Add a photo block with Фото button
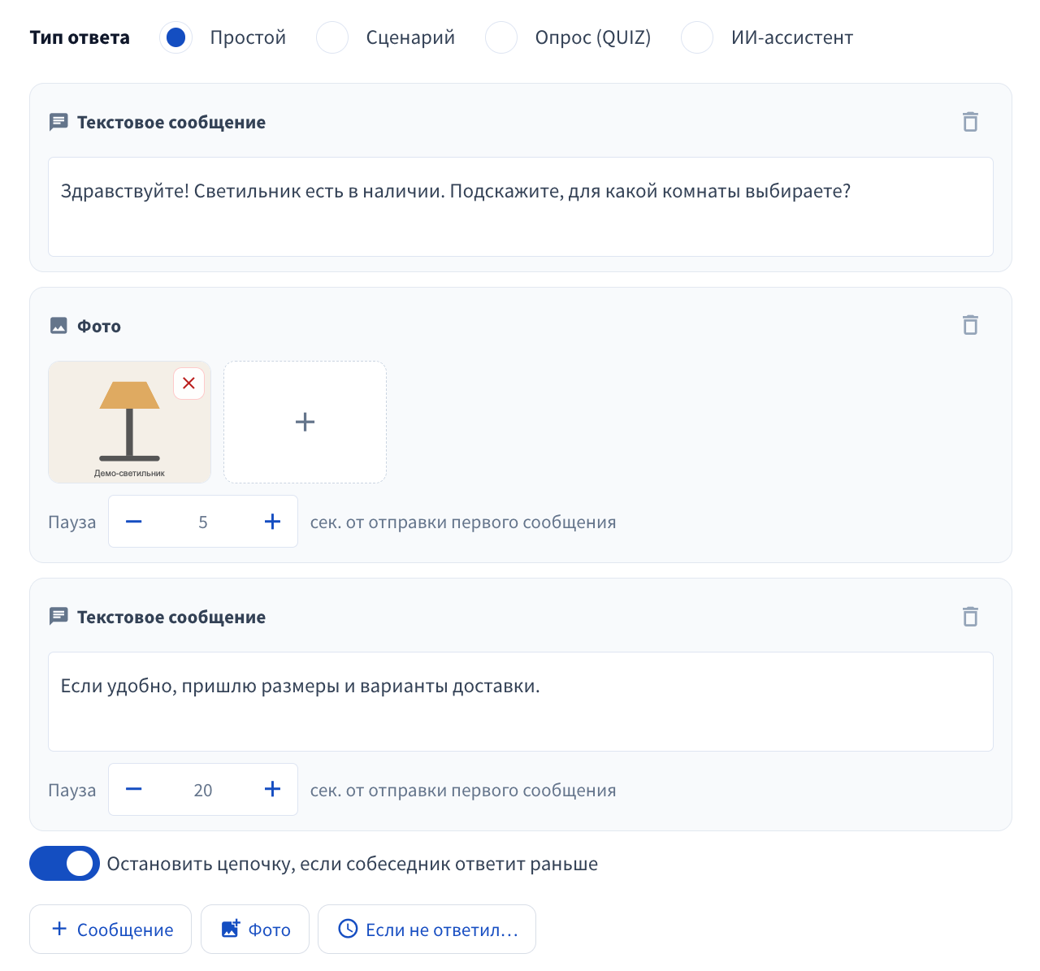 255,929
